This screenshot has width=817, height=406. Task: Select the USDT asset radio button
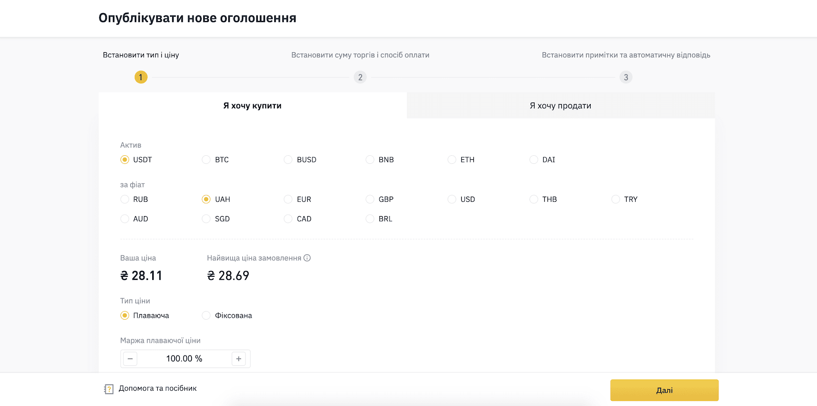[x=125, y=160]
